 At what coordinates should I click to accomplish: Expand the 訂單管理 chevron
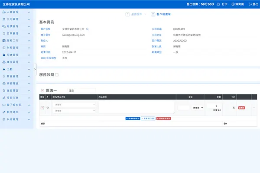(29, 34)
